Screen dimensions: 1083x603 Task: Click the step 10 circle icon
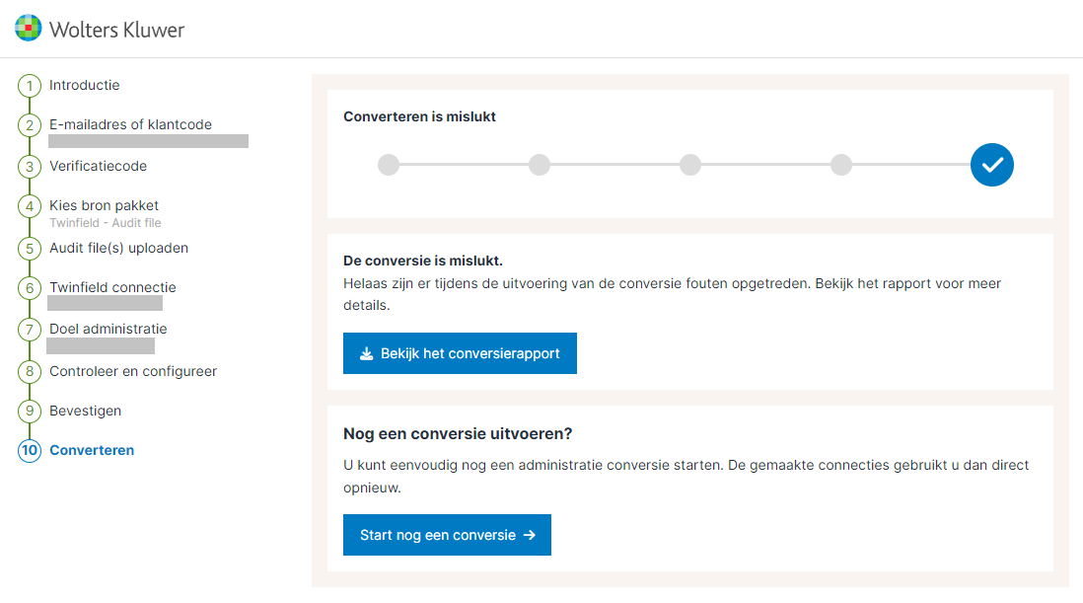click(x=30, y=451)
